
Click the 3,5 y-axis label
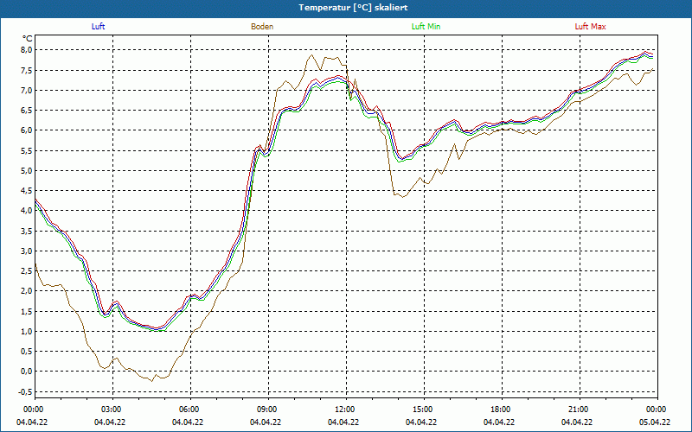27,231
